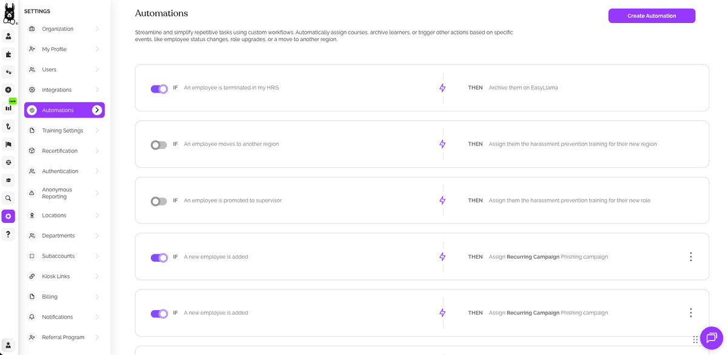The width and height of the screenshot is (727, 355).
Task: Click the llama logo in the sidebar
Action: [9, 13]
